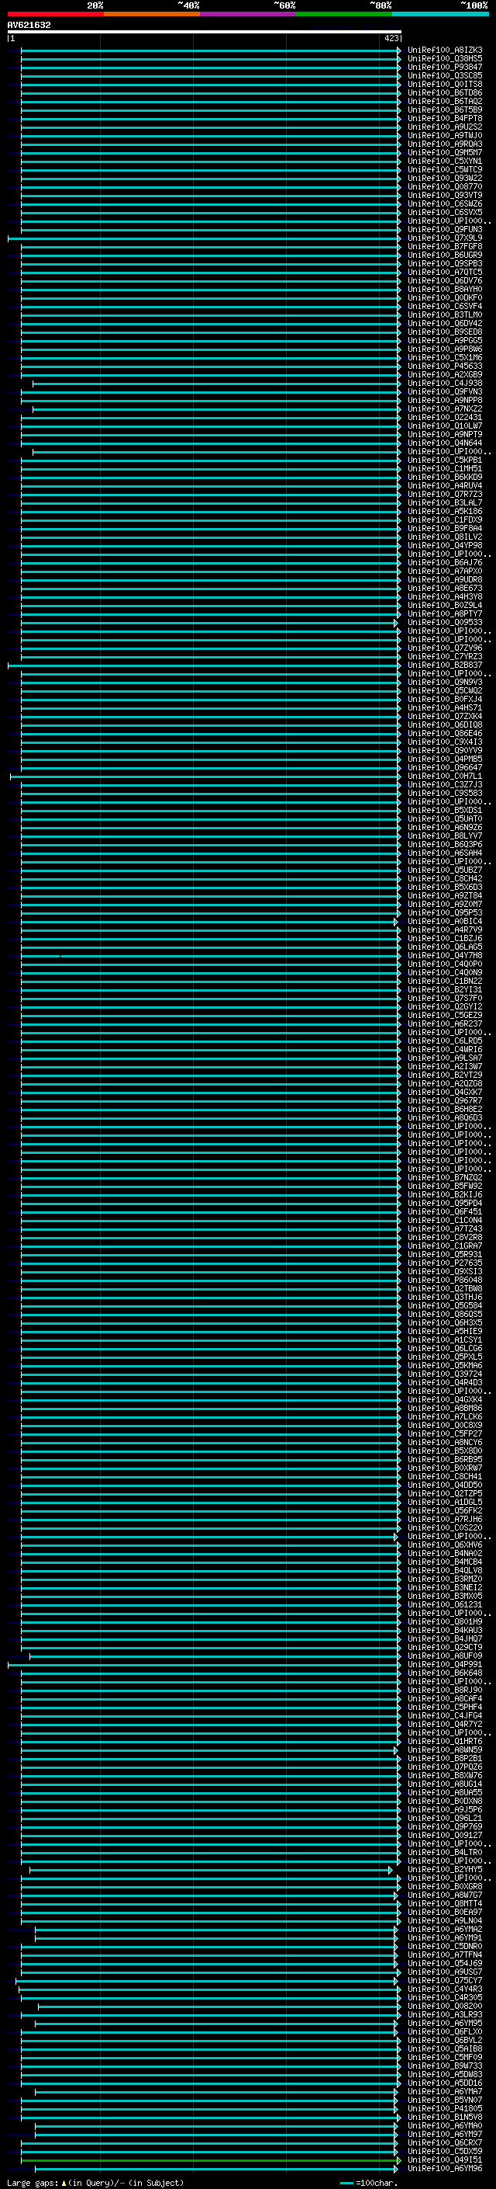Image resolution: width=496 pixels, height=2189 pixels.
Task: Click the shortened alignment bar for B2YHY5
Action: click(211, 1870)
